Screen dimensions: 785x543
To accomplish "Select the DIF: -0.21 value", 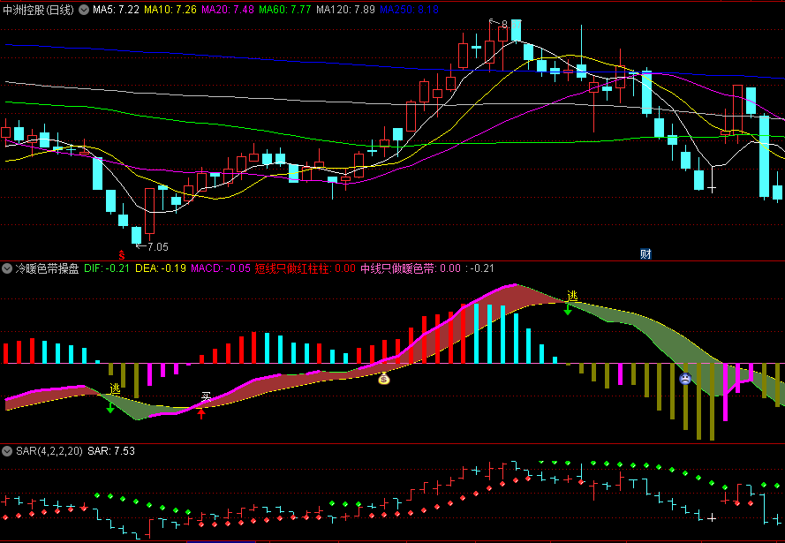I will 107,268.
